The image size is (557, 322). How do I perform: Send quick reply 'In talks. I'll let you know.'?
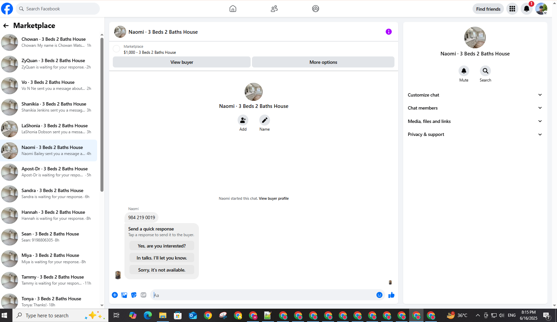(x=162, y=258)
